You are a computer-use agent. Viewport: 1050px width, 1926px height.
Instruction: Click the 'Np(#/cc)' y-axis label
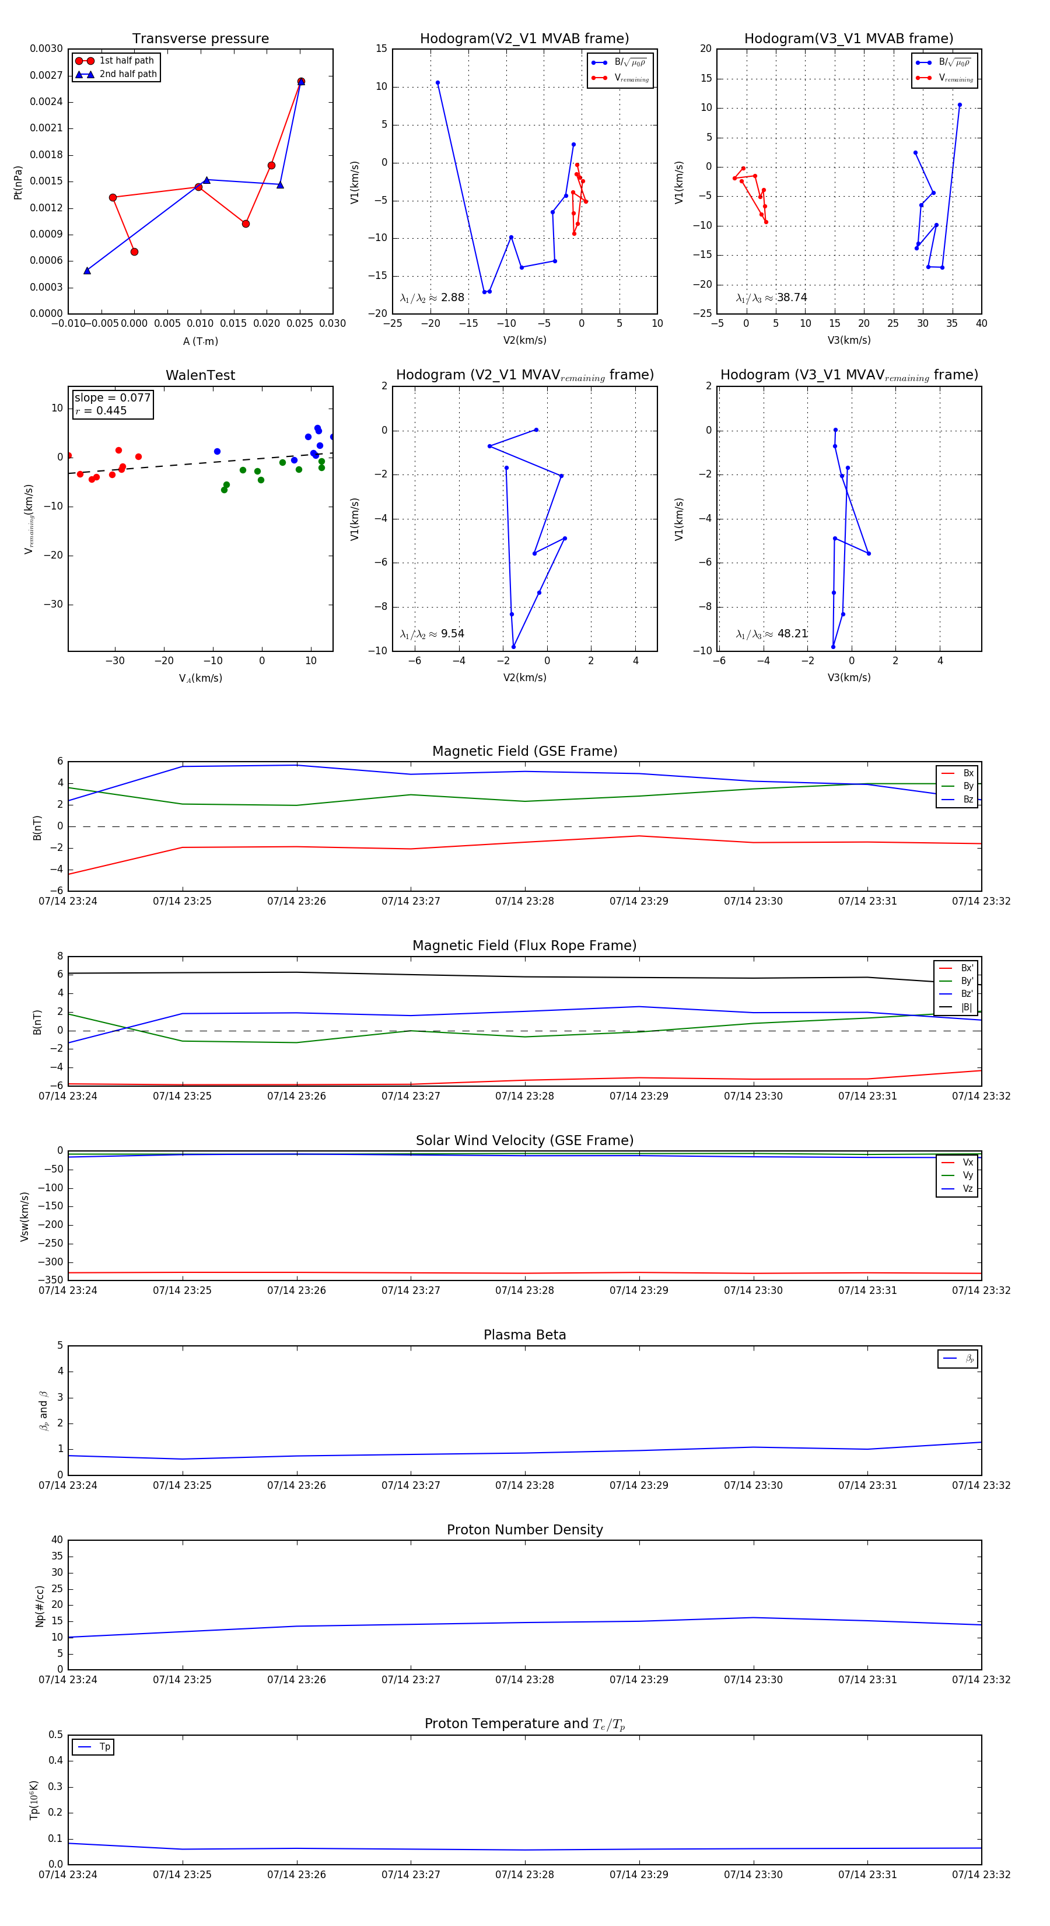(x=40, y=1606)
